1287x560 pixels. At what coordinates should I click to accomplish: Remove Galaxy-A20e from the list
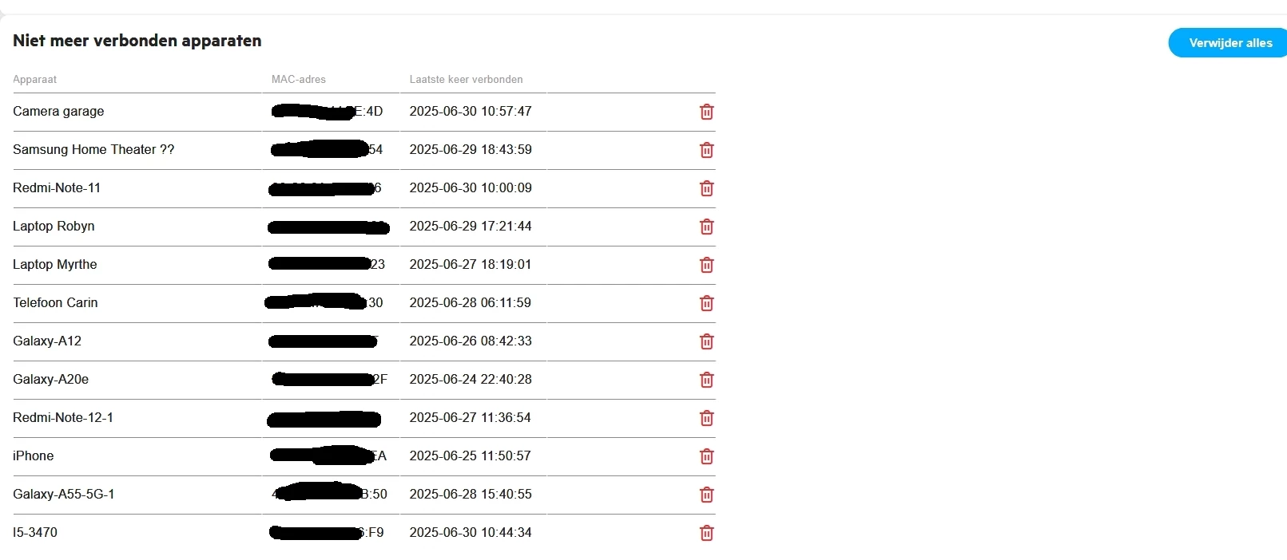pyautogui.click(x=706, y=380)
